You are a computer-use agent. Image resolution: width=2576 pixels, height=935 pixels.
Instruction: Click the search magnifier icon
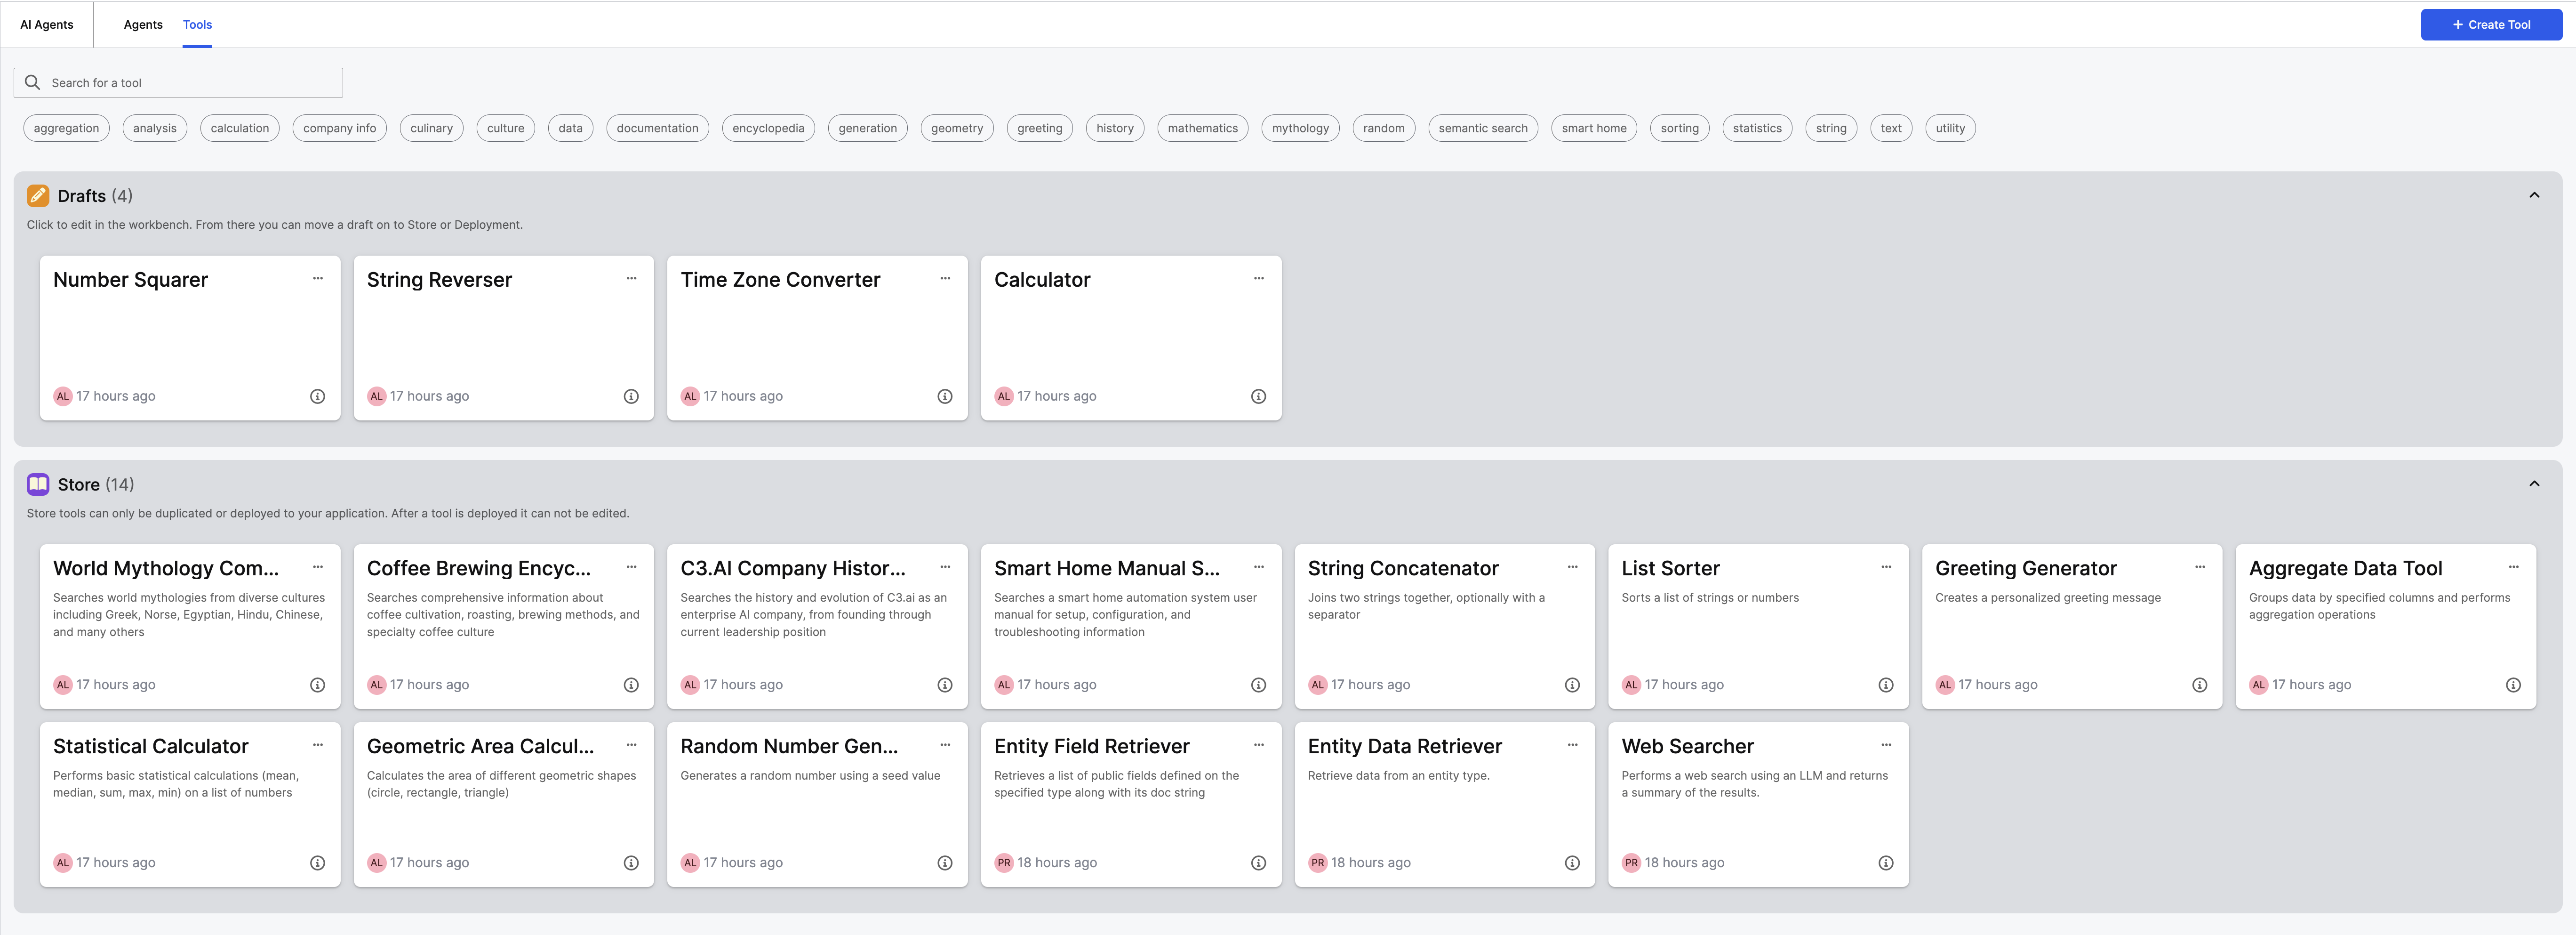point(32,83)
